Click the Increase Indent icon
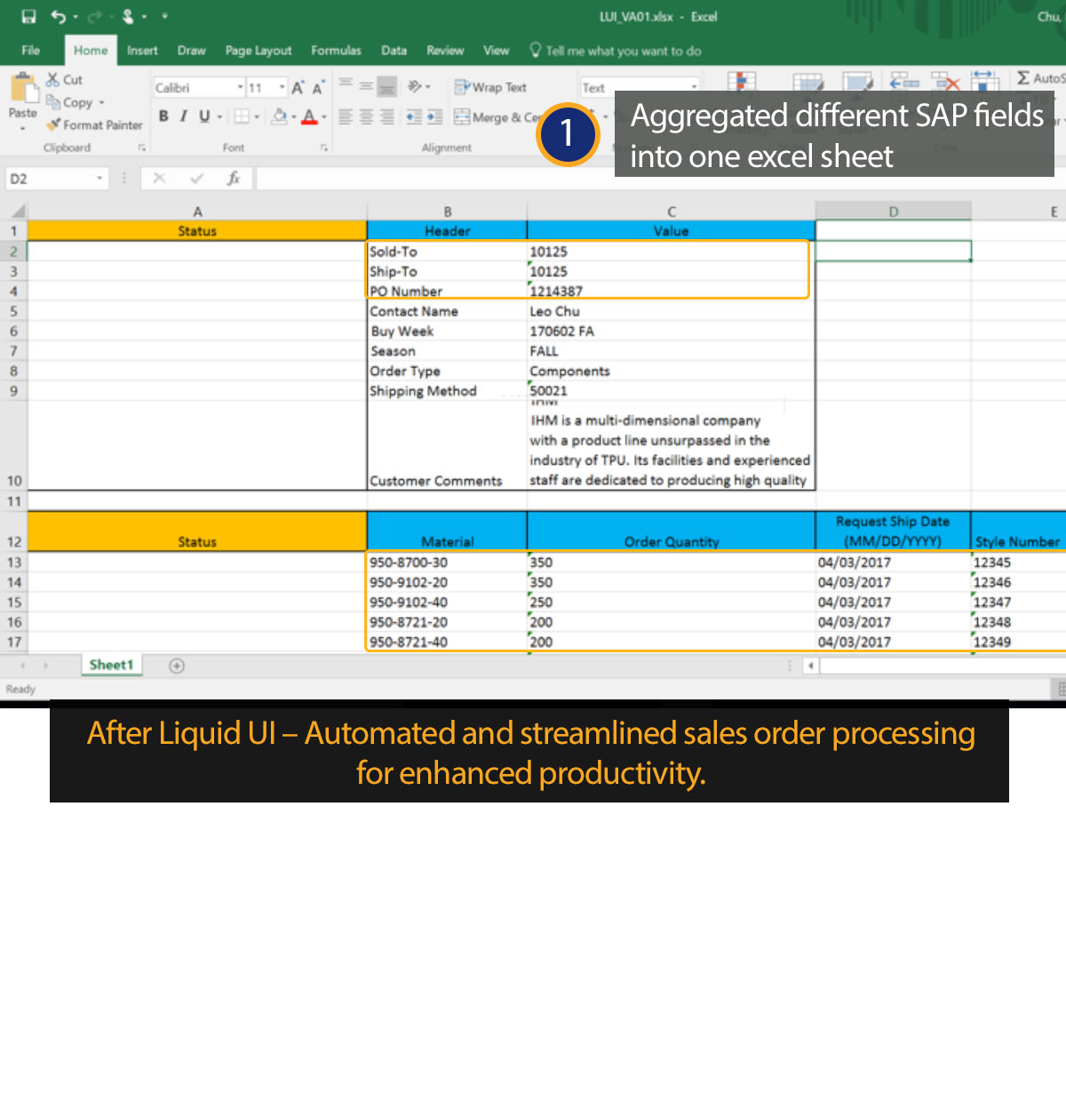 tap(434, 117)
